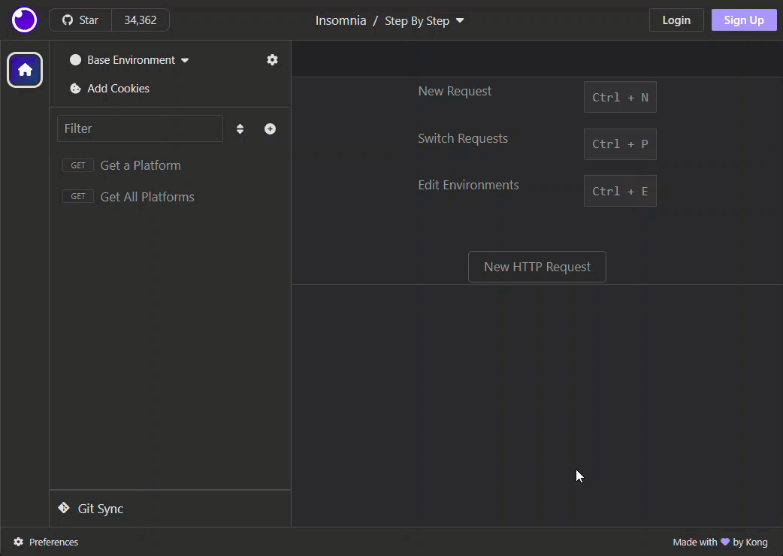Image resolution: width=783 pixels, height=556 pixels.
Task: Open Preferences
Action: pos(46,542)
